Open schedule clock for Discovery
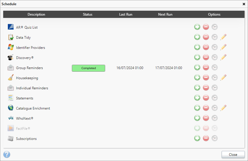Screen dimensions: 248x161 pos(214,57)
